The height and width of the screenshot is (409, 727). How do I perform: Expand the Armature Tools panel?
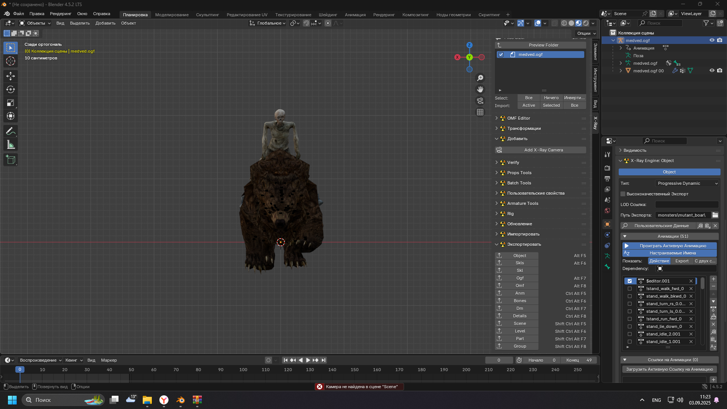tap(523, 203)
